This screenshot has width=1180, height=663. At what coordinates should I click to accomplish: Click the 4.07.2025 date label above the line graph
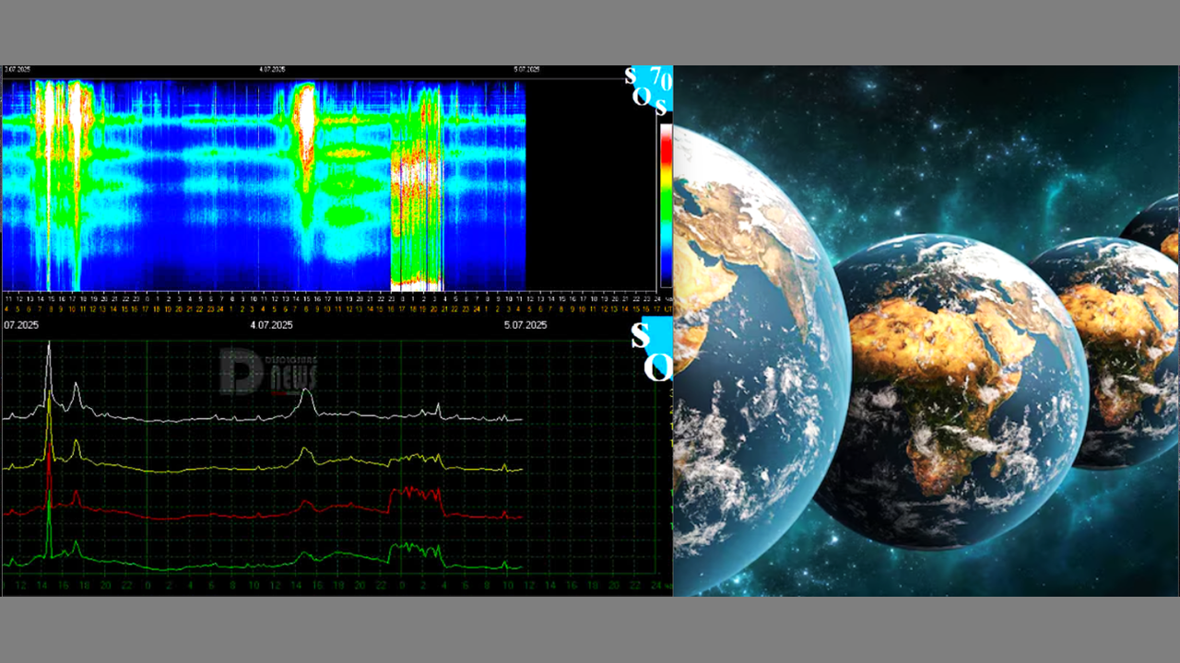tap(272, 325)
